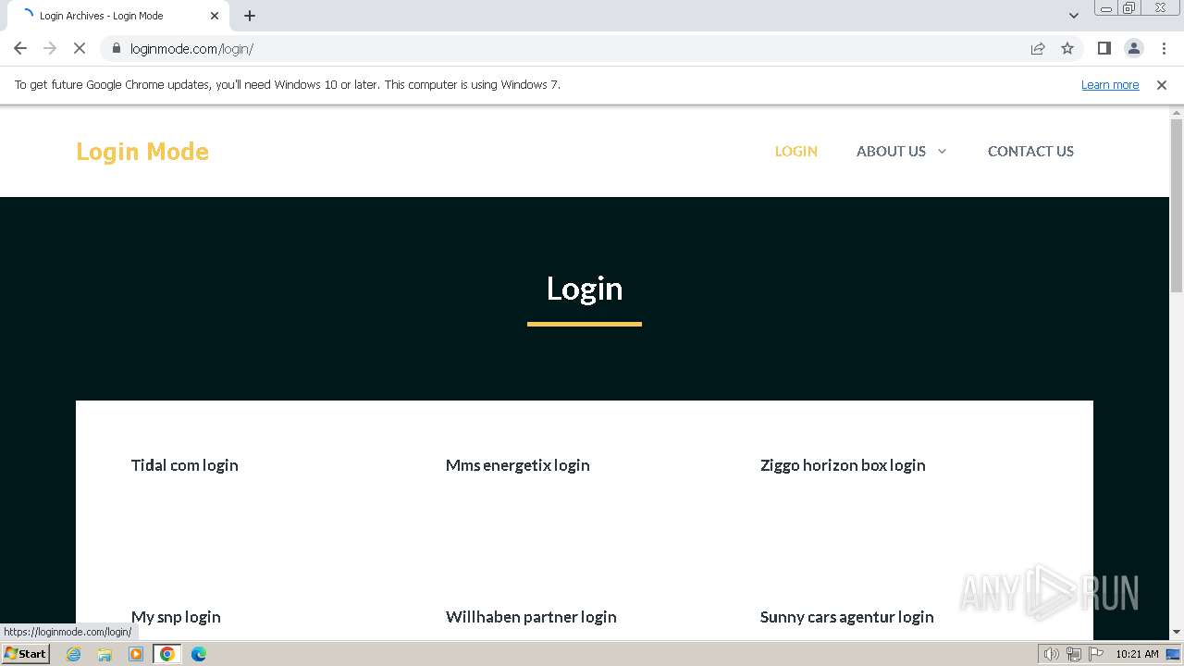Open the My snp login post
Screen dimensions: 1184x666
tap(176, 617)
